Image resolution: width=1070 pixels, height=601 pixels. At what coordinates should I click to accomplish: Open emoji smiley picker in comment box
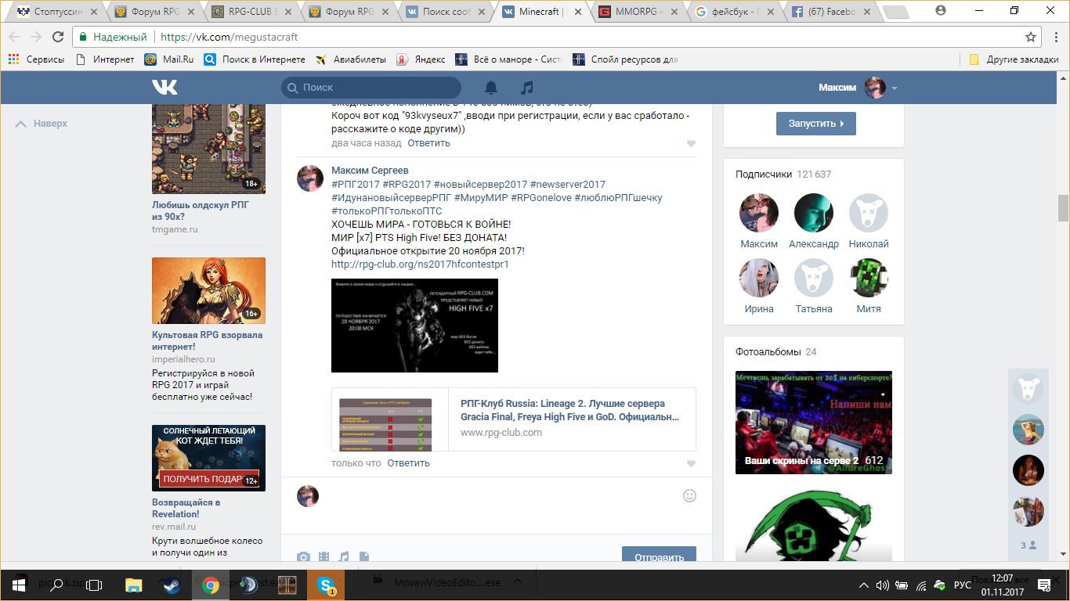click(690, 495)
